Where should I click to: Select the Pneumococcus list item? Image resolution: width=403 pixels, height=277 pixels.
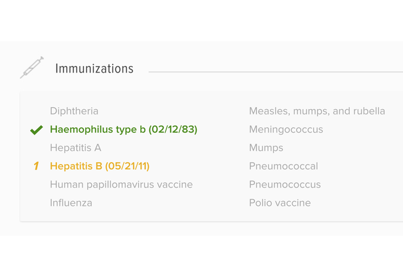[x=284, y=184]
